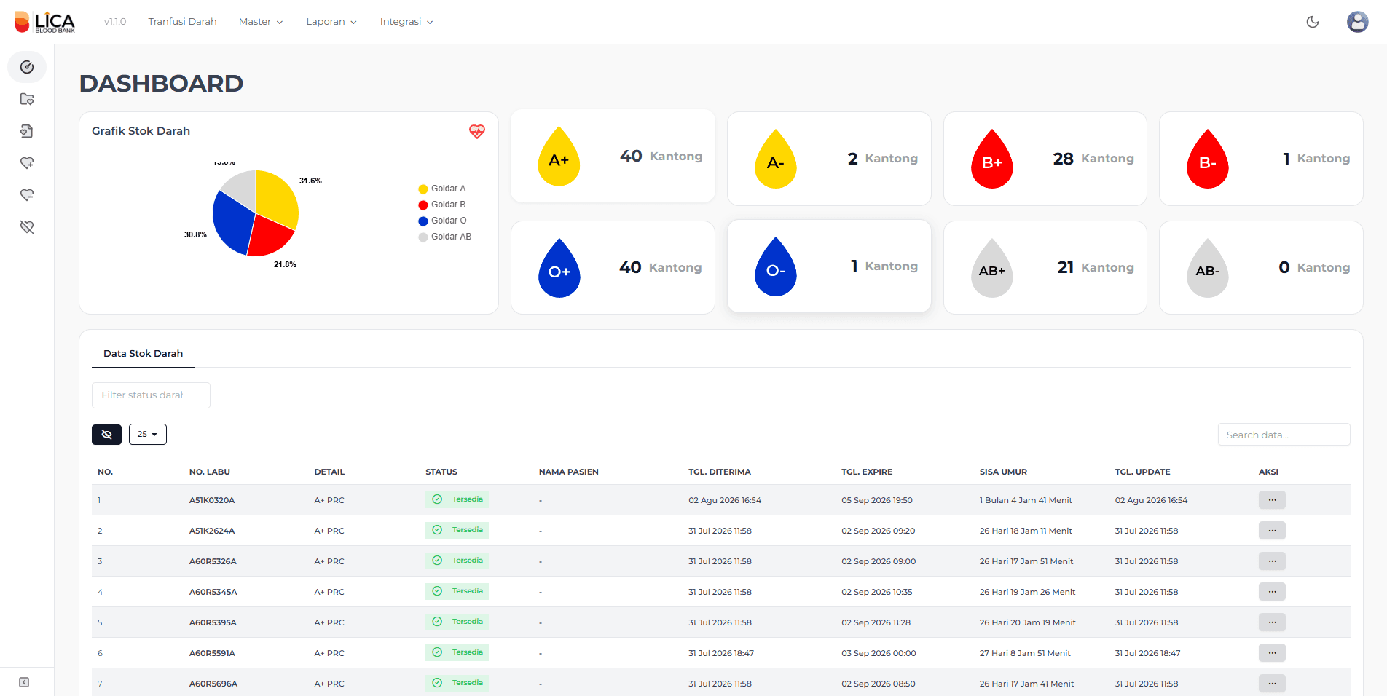This screenshot has width=1387, height=696.
Task: Open actions menu for row A60R5326A
Action: [x=1272, y=561]
